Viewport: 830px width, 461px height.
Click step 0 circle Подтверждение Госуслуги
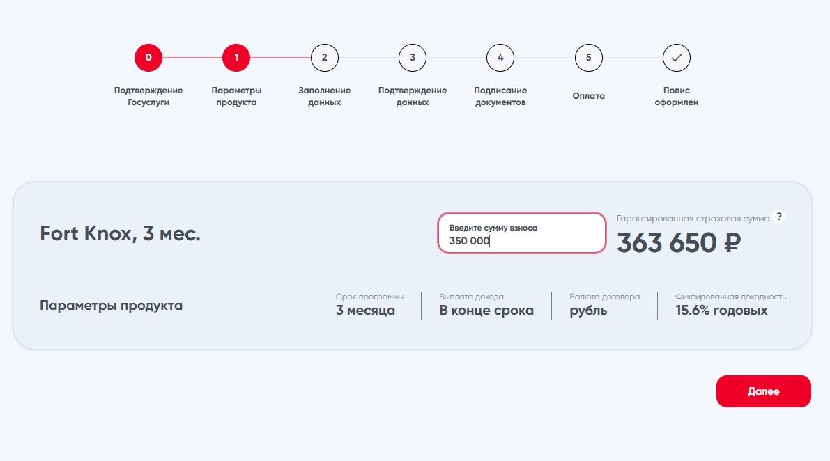148,58
